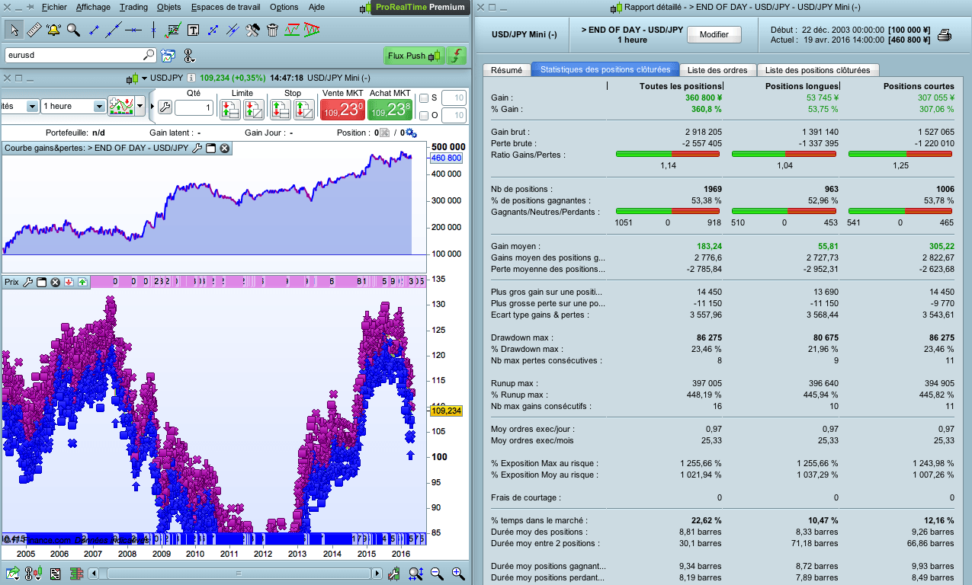Click green up arrow icon in Prix panel
This screenshot has height=585, width=972.
click(82, 282)
